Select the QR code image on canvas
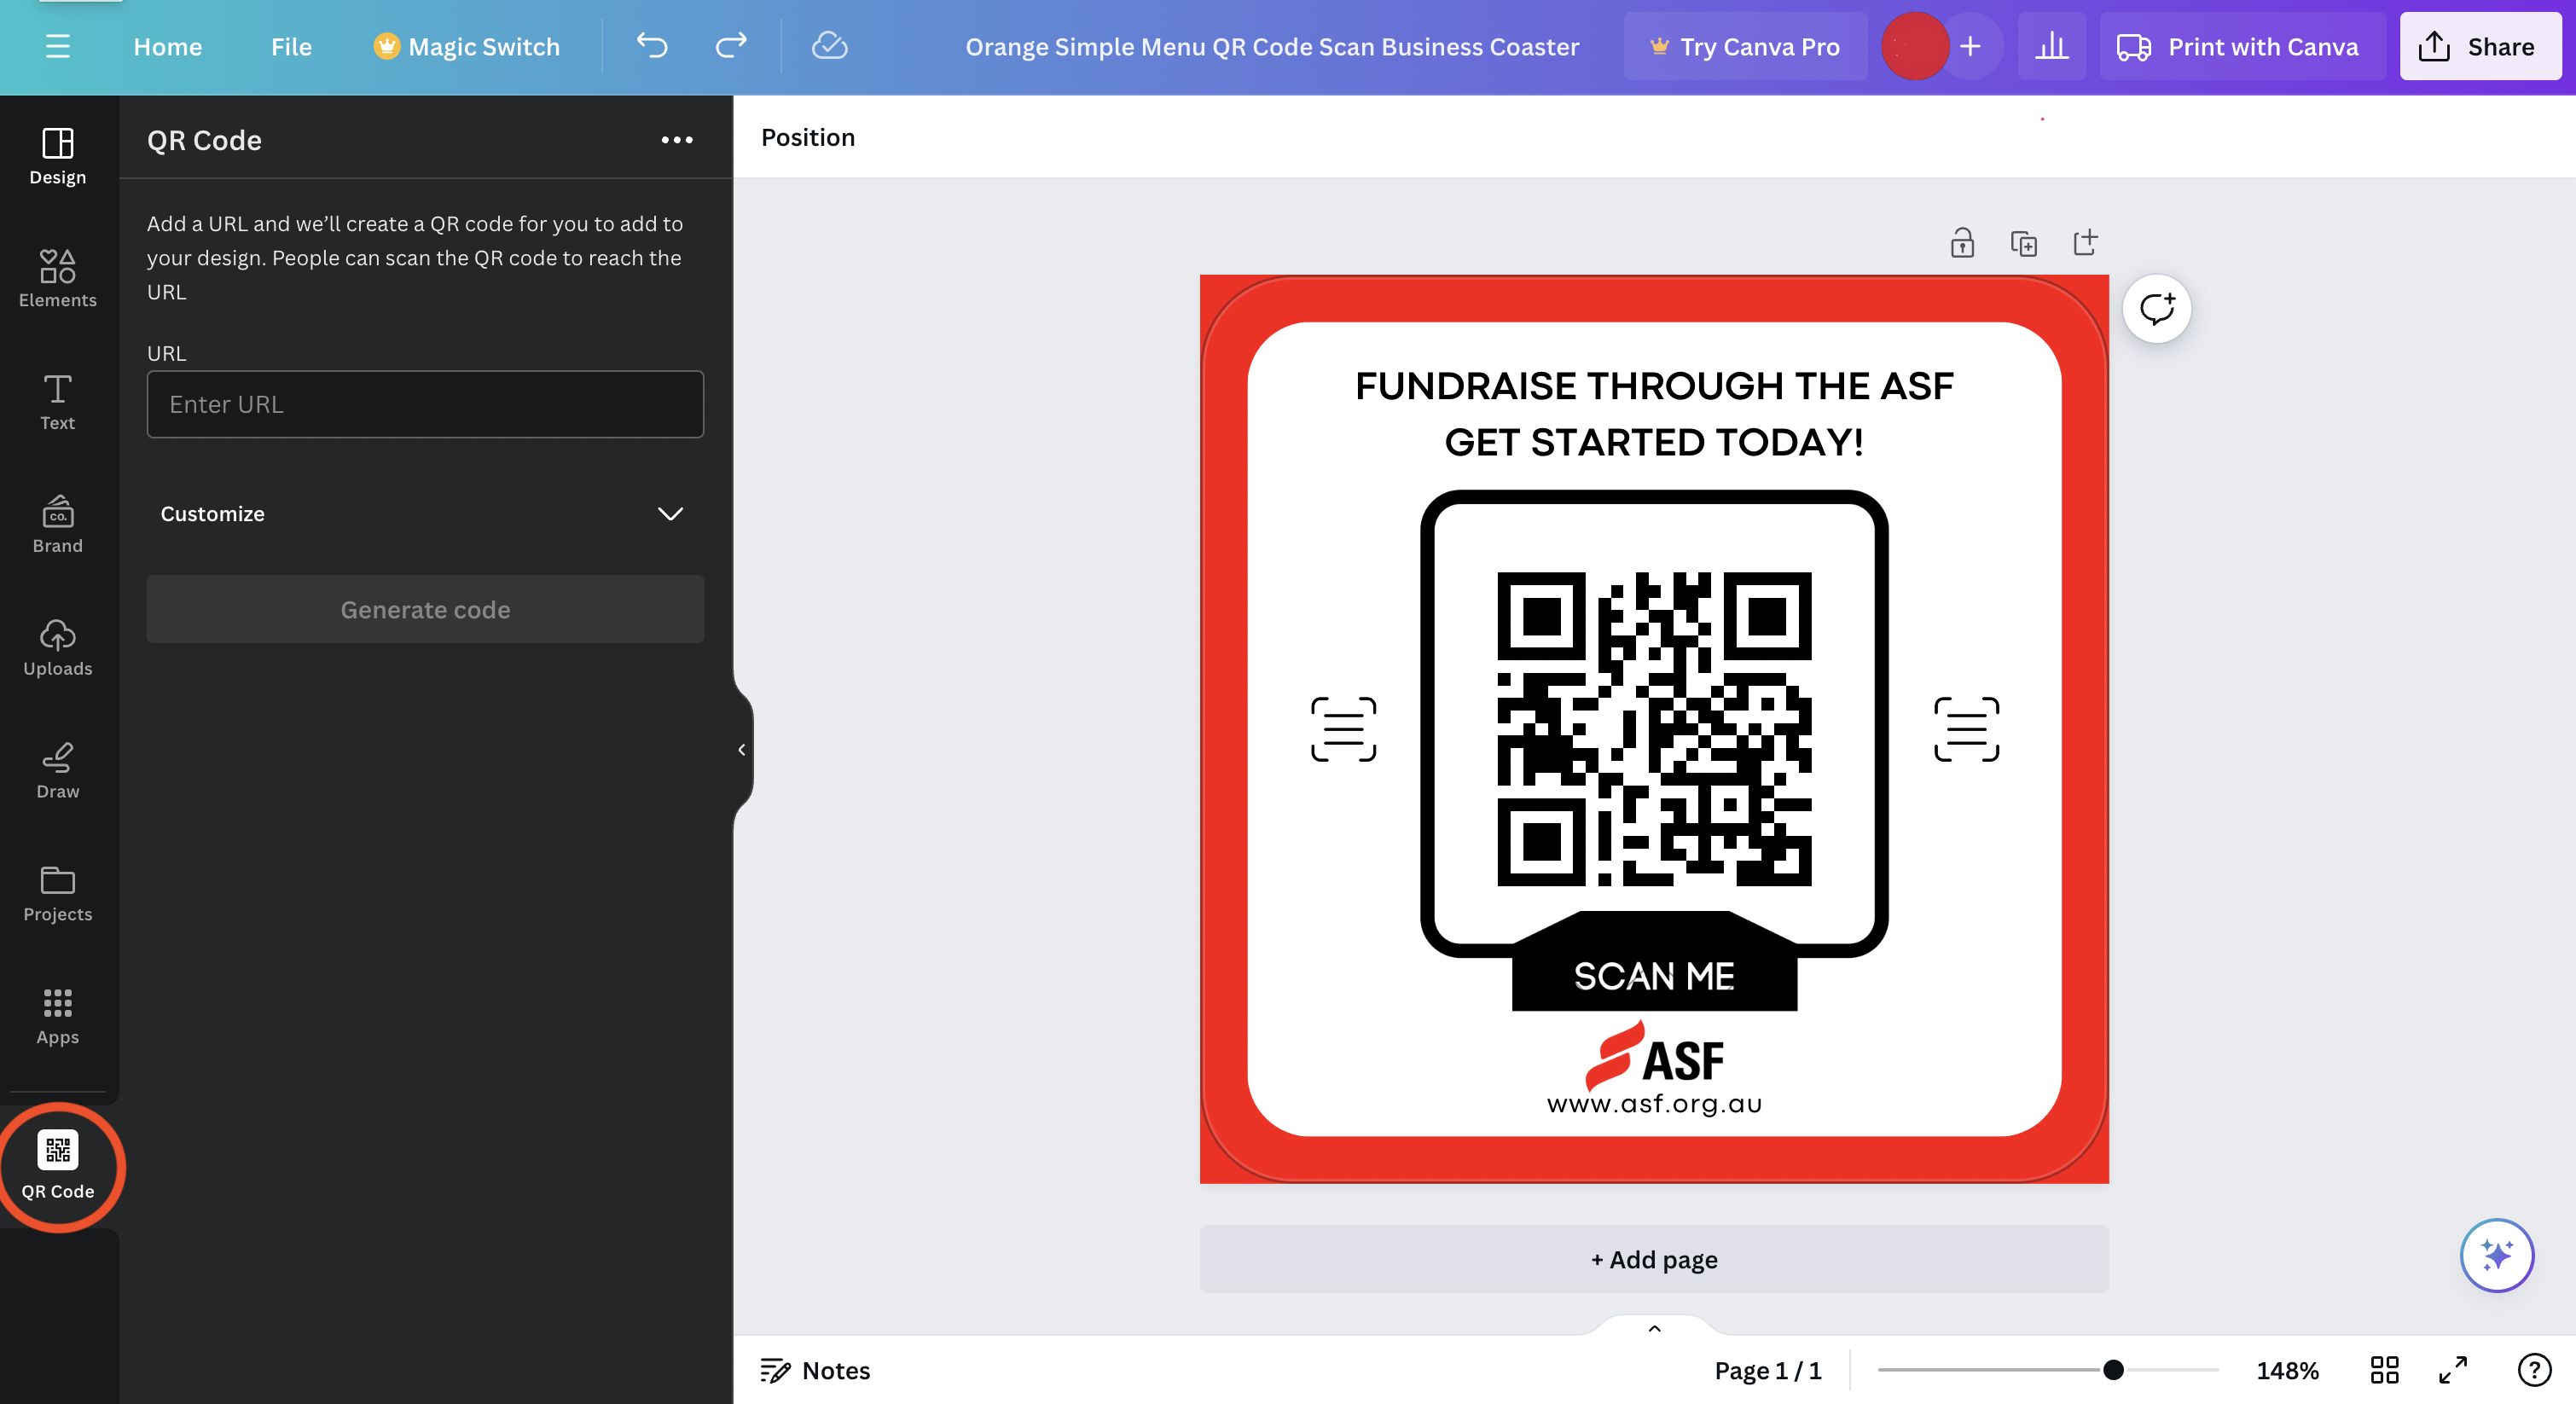This screenshot has width=2576, height=1404. tap(1654, 729)
